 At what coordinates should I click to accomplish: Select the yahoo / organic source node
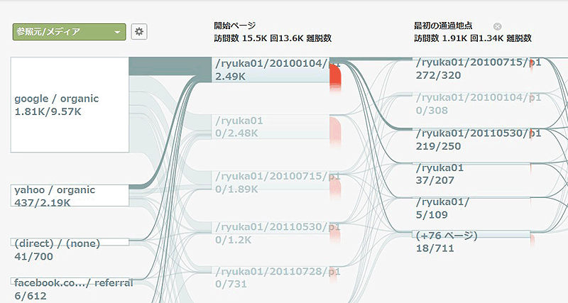point(70,196)
